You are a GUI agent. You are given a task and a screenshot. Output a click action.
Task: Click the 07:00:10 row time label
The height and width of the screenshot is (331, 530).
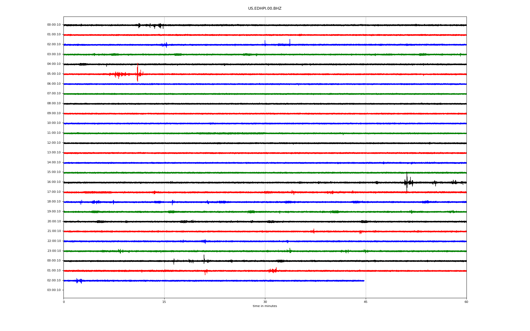click(54, 94)
